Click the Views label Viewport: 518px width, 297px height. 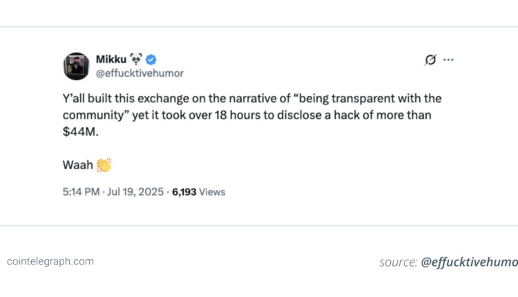212,192
